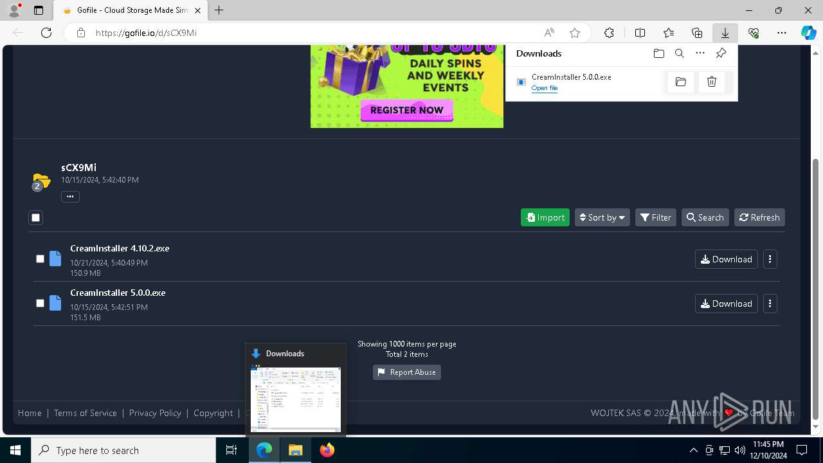Download CreamInstaller 4.10.2.exe

click(x=727, y=259)
